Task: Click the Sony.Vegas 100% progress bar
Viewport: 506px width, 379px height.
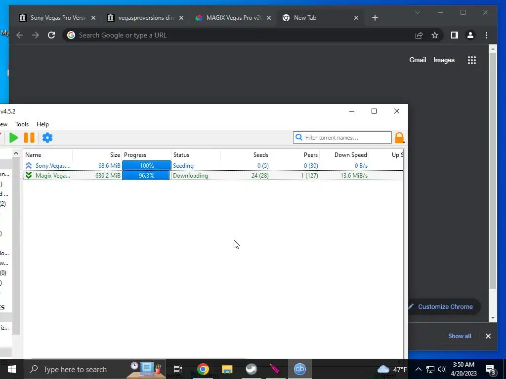Action: click(146, 166)
